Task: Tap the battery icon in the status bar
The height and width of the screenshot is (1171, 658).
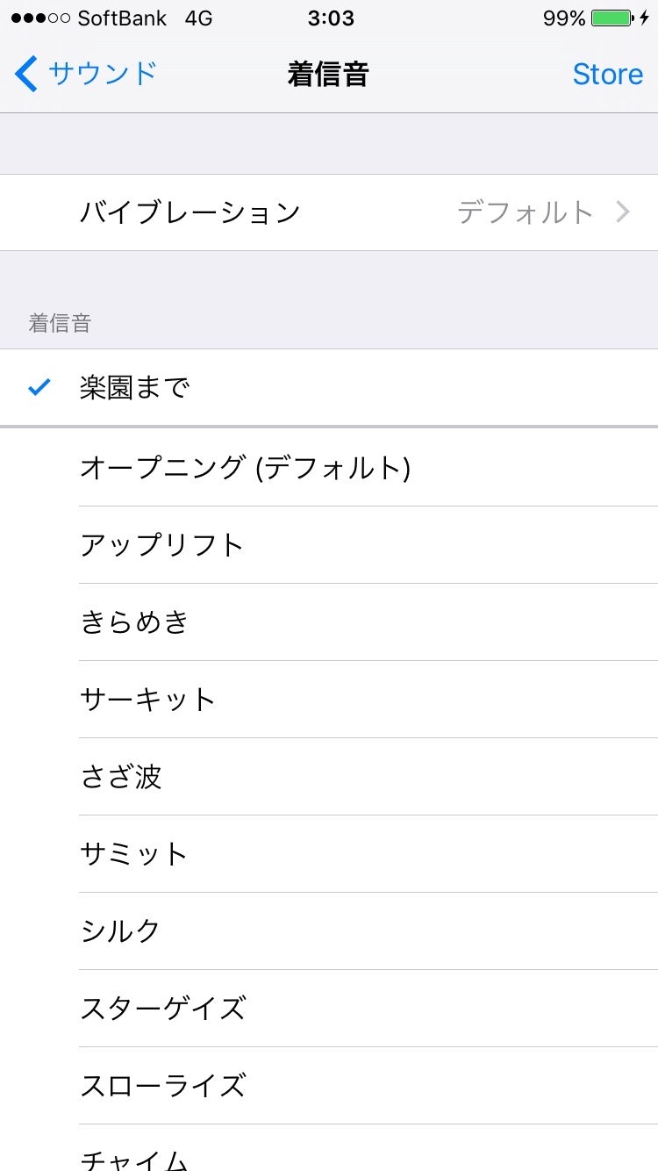Action: [612, 18]
